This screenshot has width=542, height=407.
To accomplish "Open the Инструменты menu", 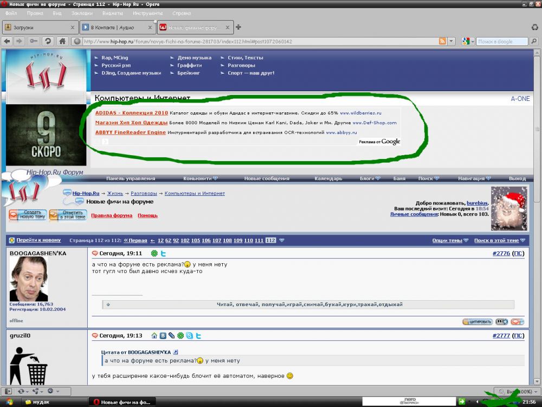I will pos(147,13).
